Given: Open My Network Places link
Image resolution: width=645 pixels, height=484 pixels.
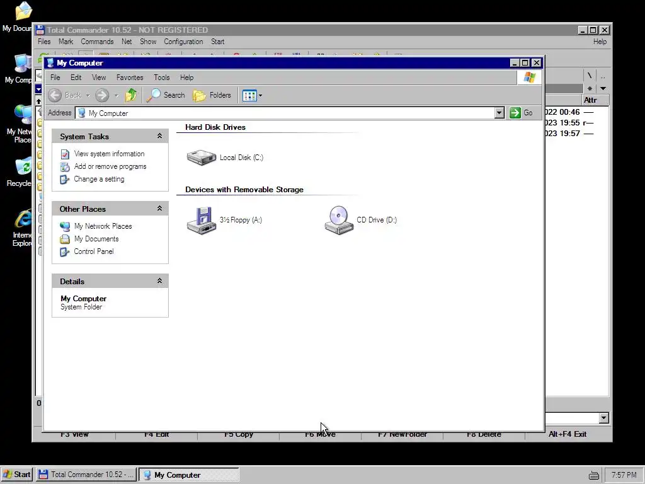Looking at the screenshot, I should (103, 226).
